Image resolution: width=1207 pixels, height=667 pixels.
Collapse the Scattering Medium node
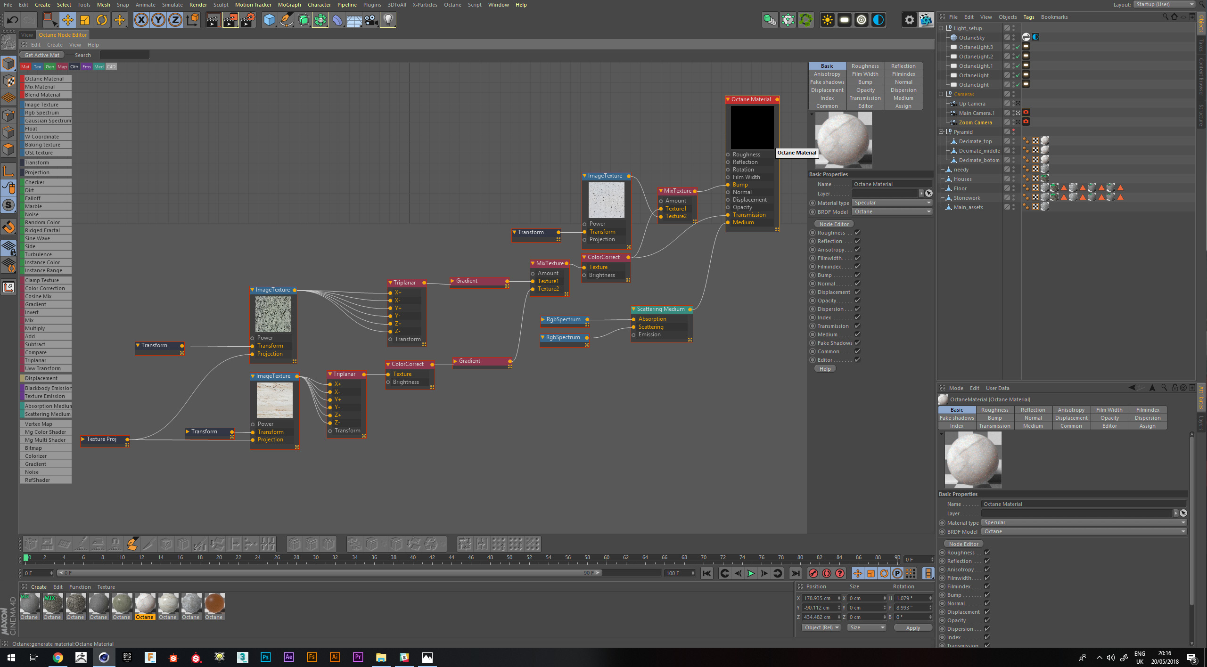[634, 309]
